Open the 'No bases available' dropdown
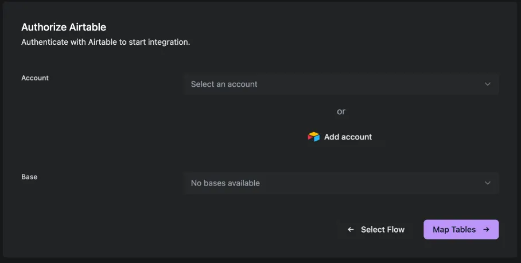Image resolution: width=521 pixels, height=263 pixels. [341, 183]
